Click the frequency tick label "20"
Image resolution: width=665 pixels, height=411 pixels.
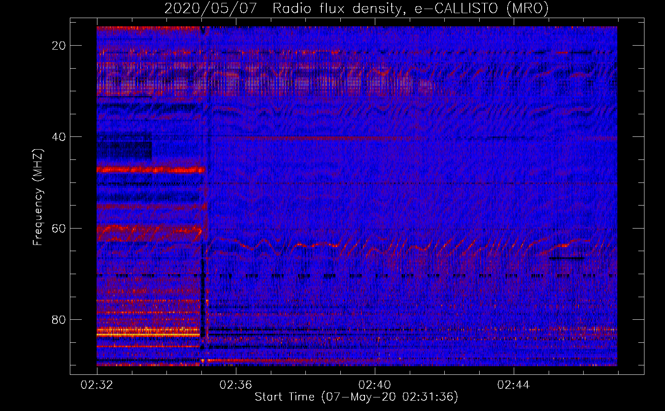(59, 46)
